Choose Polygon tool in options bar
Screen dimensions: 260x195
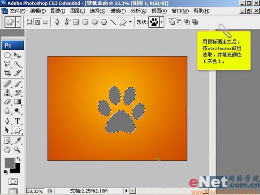tap(104, 22)
